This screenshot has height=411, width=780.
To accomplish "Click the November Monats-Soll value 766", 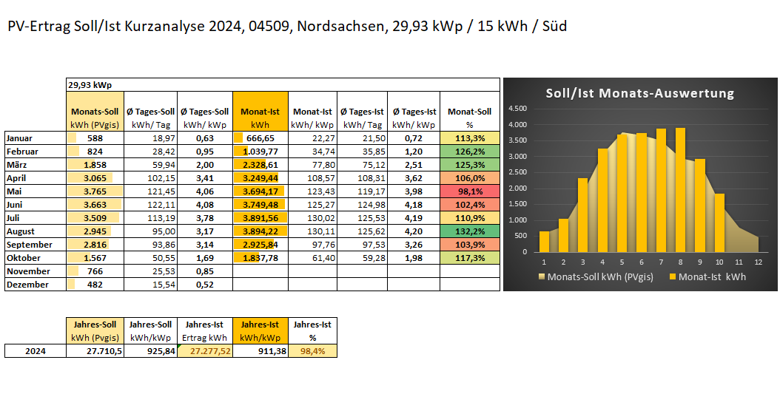I will [x=95, y=271].
